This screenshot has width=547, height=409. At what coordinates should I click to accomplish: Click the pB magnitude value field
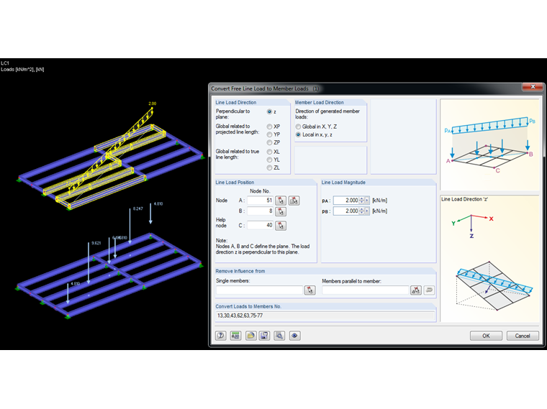pyautogui.click(x=346, y=211)
